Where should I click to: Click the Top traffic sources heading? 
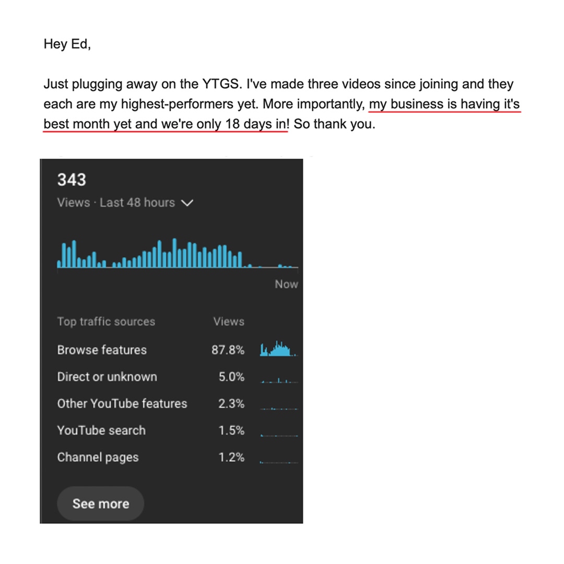(x=106, y=322)
